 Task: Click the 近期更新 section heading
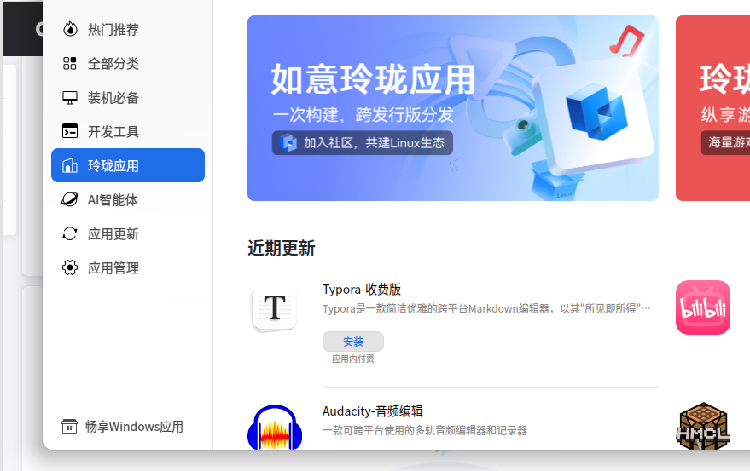coord(282,249)
